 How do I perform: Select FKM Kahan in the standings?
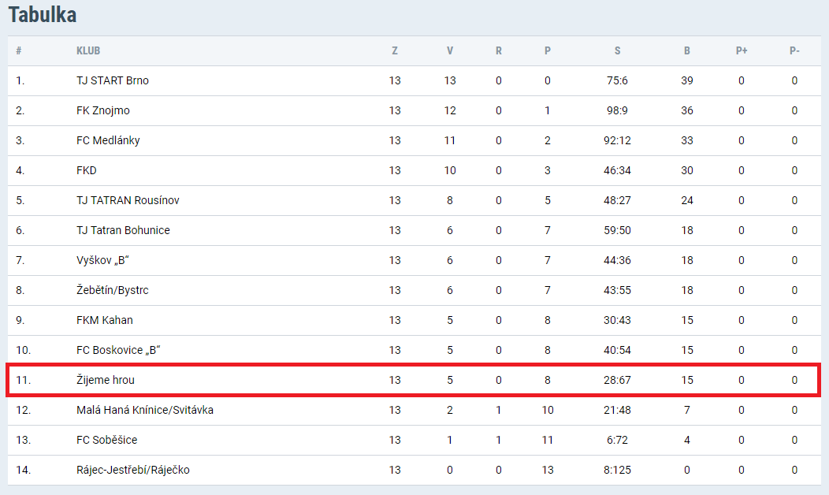pyautogui.click(x=105, y=320)
